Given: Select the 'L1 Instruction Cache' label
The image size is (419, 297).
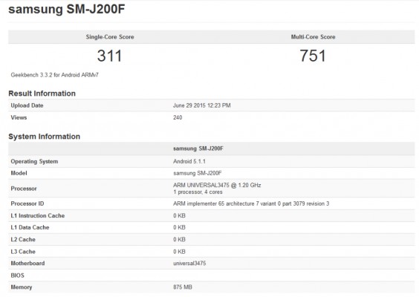Looking at the screenshot, I should (x=38, y=215).
